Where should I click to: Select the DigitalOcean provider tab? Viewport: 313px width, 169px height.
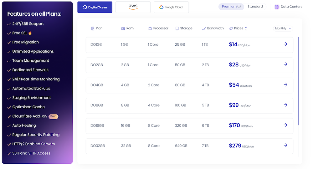(95, 7)
